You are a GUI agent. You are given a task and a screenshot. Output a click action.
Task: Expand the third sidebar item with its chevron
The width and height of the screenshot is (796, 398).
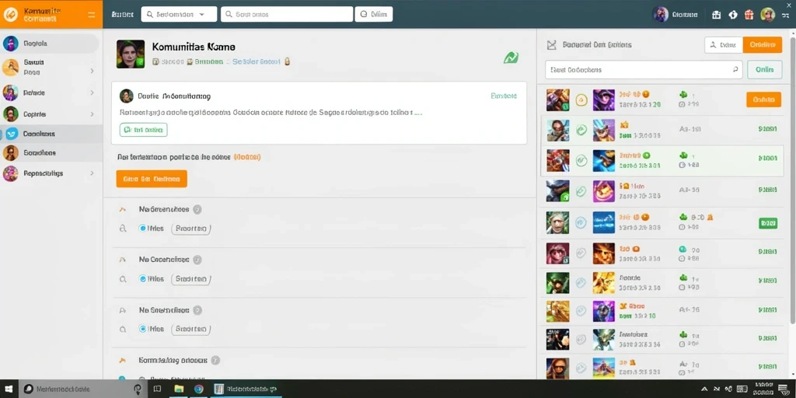92,93
